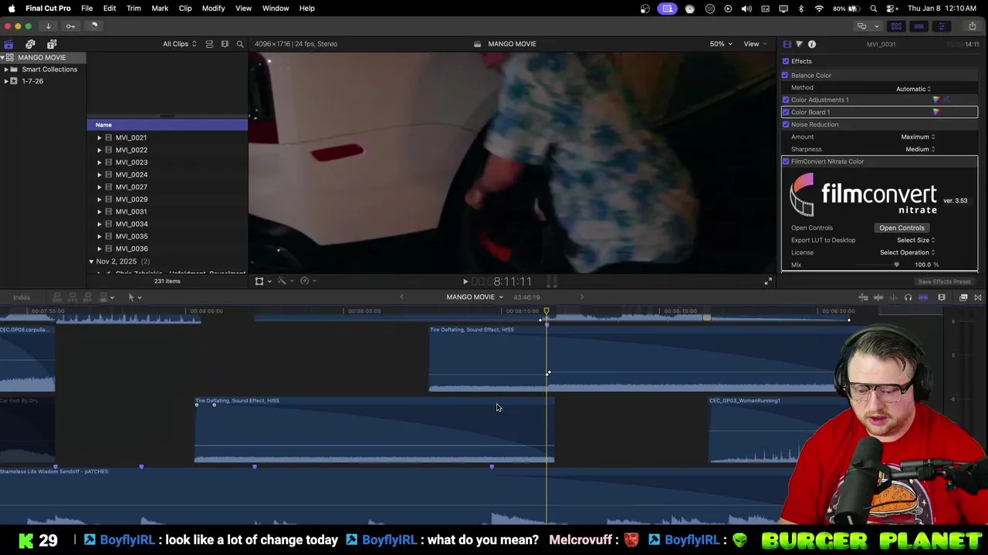This screenshot has height=555, width=988.
Task: Toggle the inspector display button
Action: [x=941, y=26]
